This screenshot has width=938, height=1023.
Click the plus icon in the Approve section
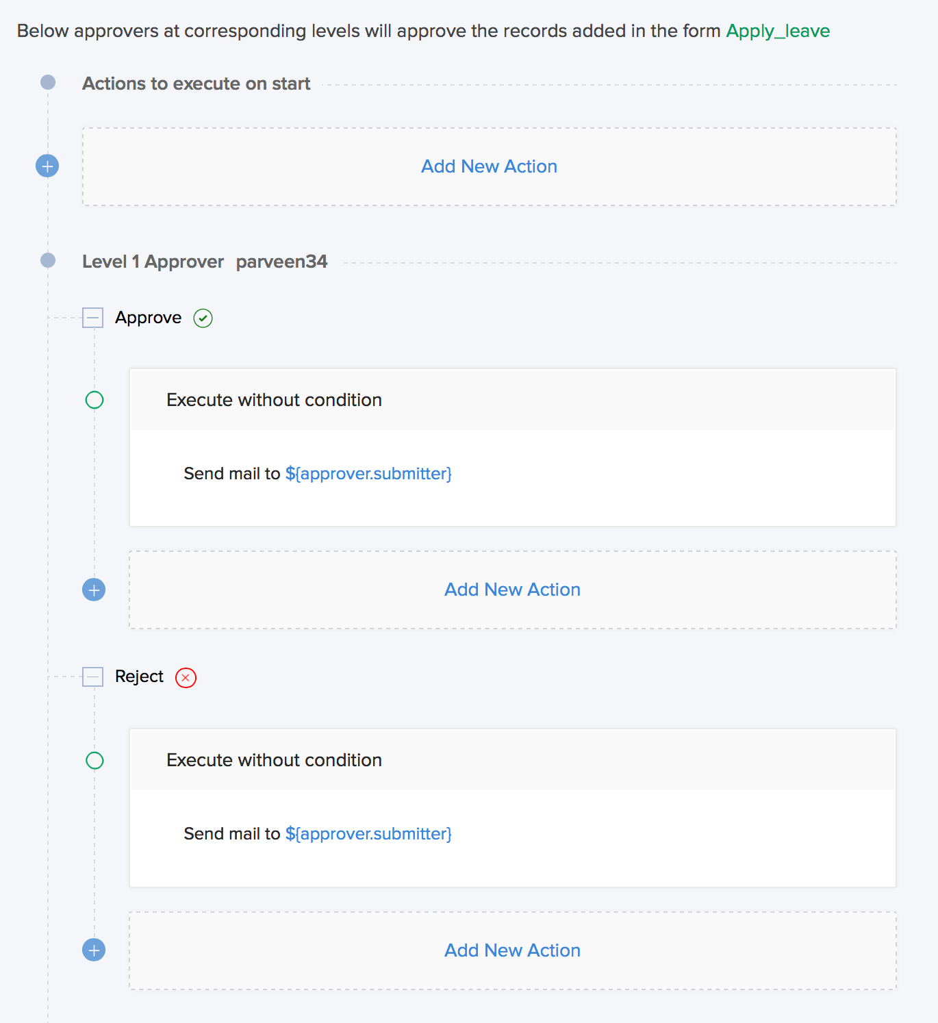(x=94, y=590)
